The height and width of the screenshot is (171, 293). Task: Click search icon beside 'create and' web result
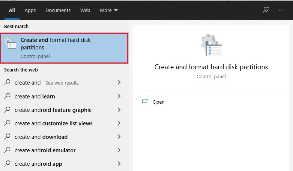tap(7, 82)
